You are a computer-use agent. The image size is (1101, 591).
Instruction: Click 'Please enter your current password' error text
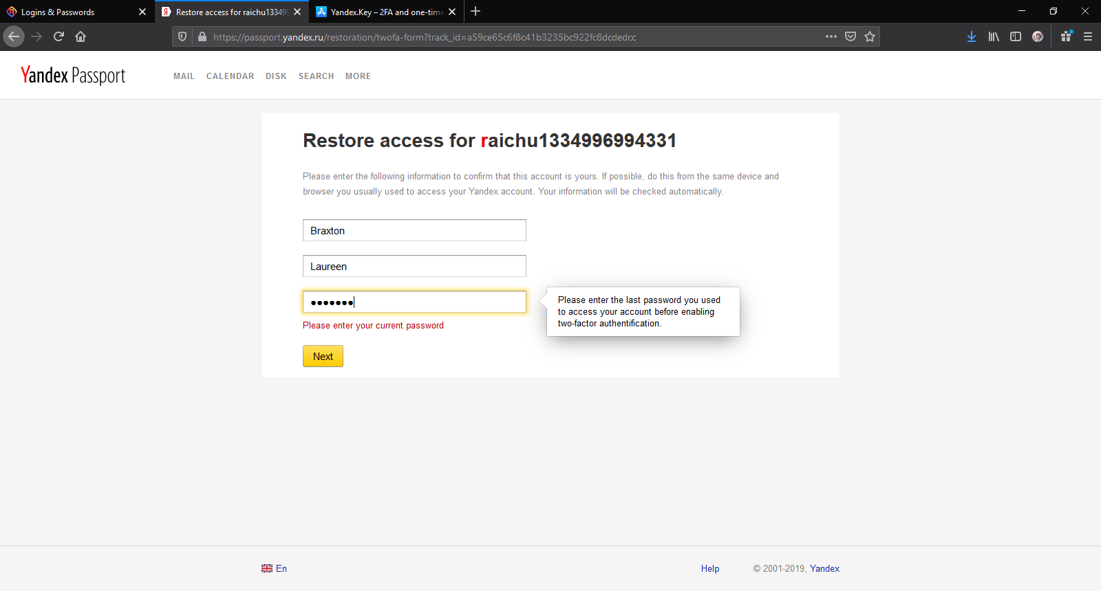[x=373, y=325]
